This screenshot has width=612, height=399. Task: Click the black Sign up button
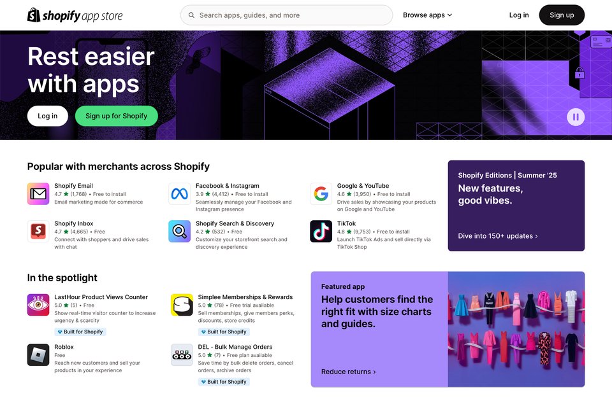coord(562,15)
